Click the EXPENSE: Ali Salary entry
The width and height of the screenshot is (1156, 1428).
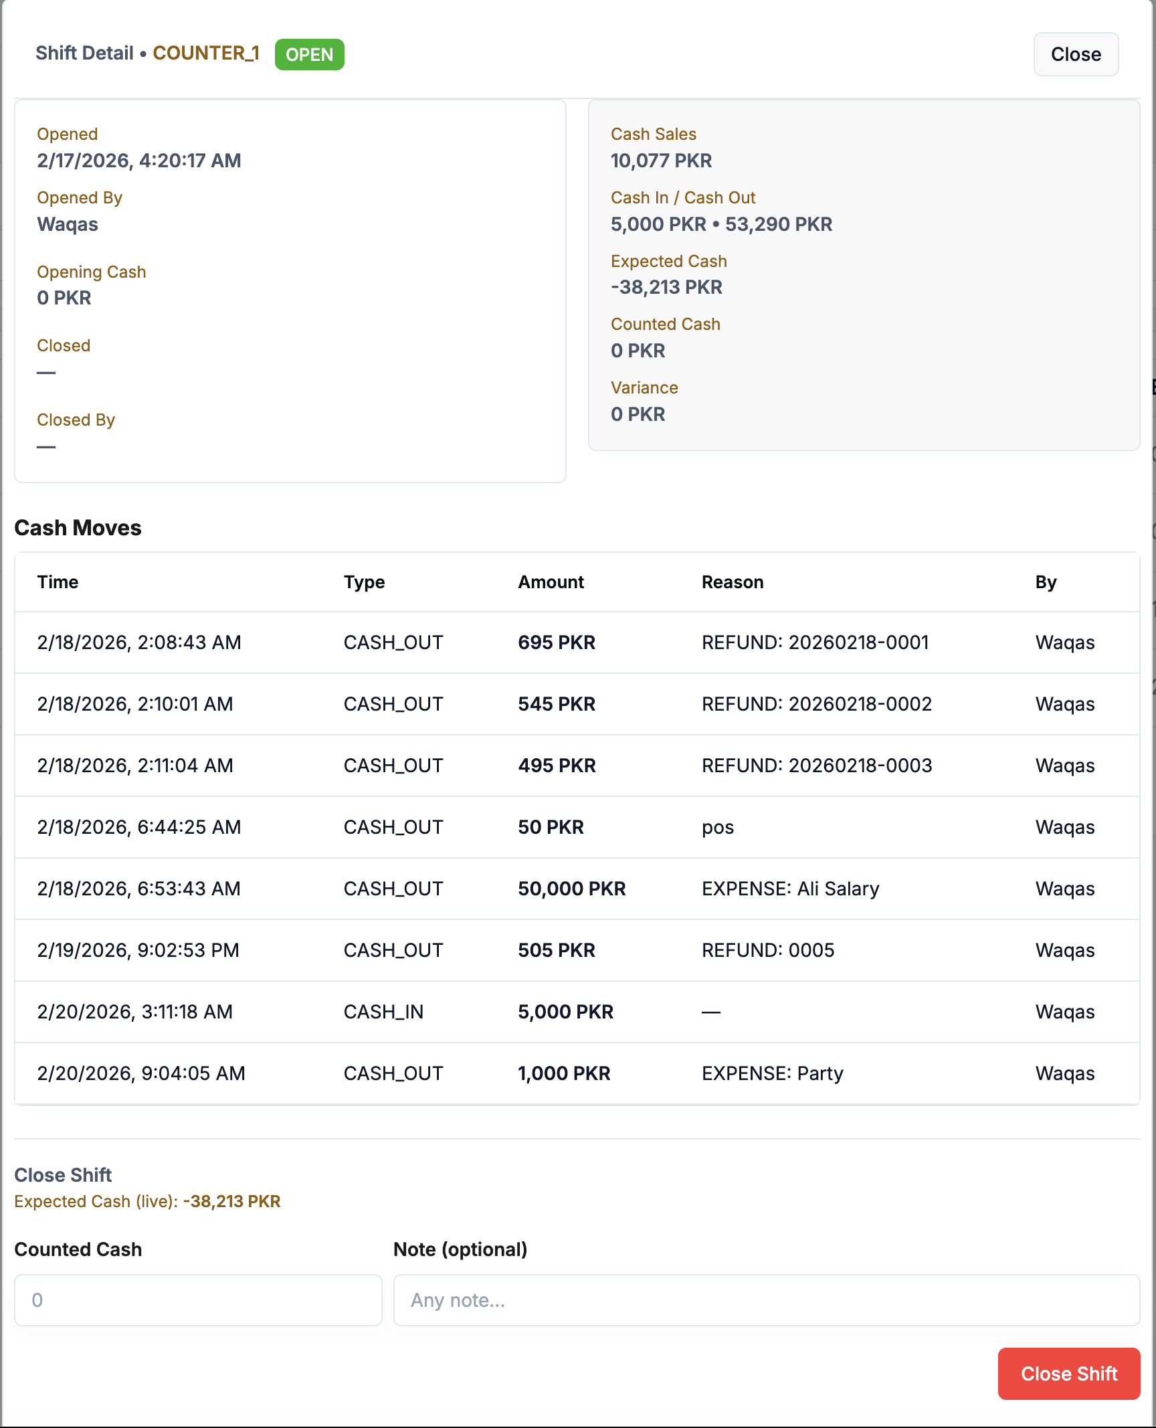tap(790, 889)
